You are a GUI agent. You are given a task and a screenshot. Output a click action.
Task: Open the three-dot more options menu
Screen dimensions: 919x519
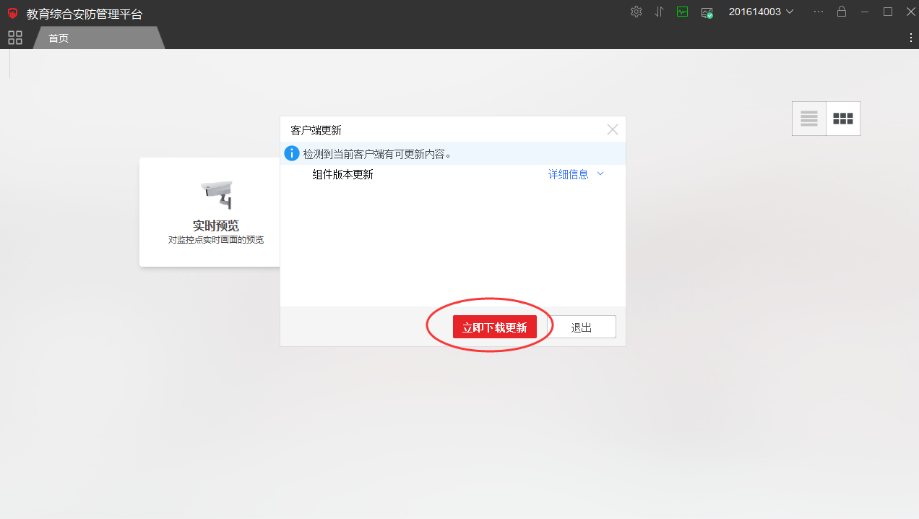pos(818,12)
